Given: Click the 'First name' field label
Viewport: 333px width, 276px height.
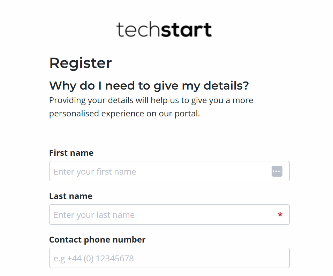Looking at the screenshot, I should 71,153.
